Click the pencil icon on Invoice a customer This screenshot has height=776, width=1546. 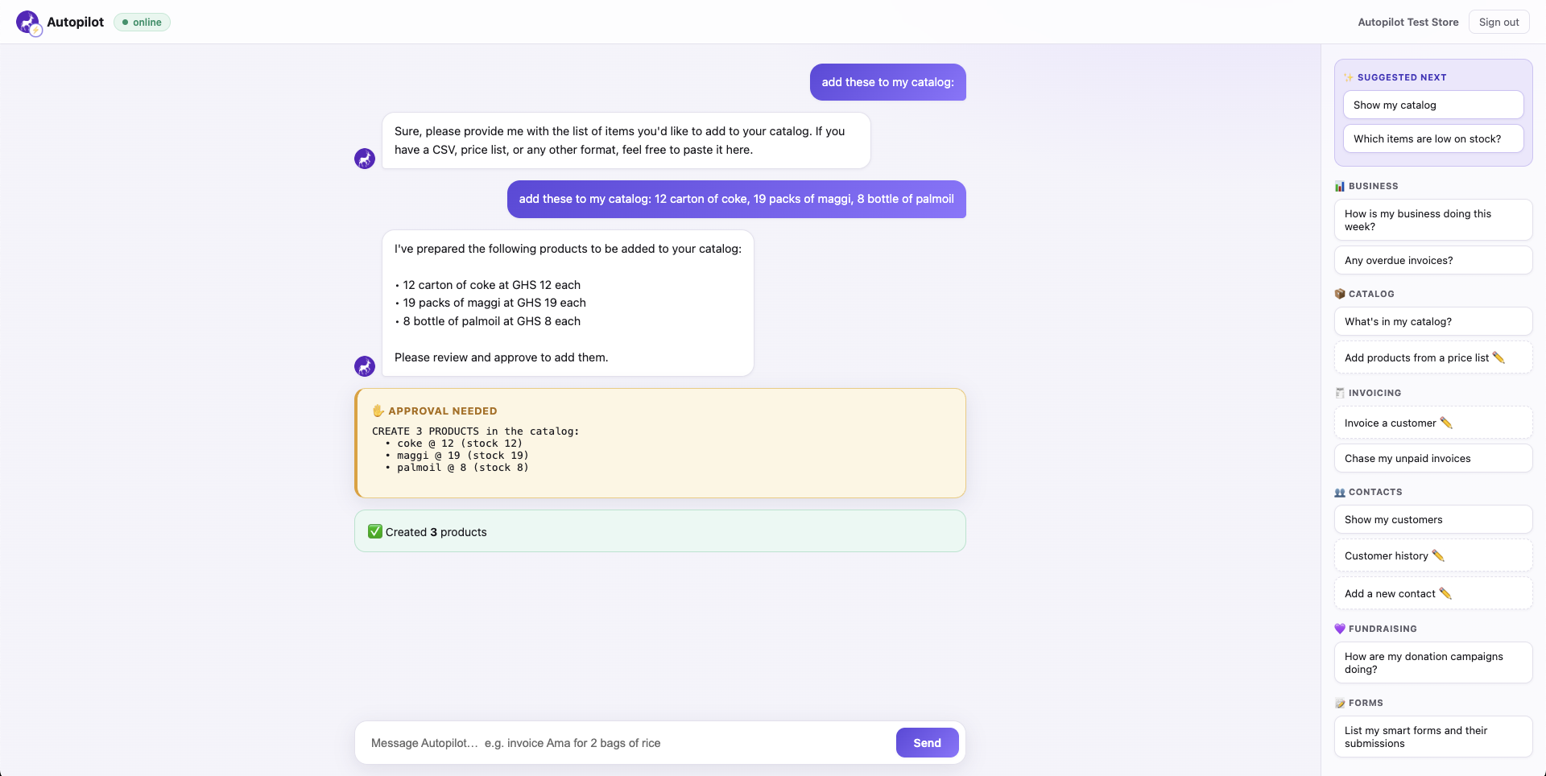[1446, 423]
